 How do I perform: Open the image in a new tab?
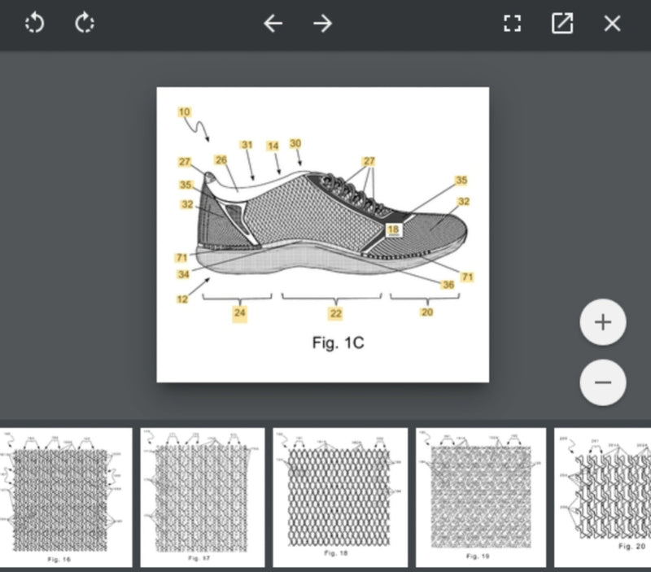click(x=563, y=24)
